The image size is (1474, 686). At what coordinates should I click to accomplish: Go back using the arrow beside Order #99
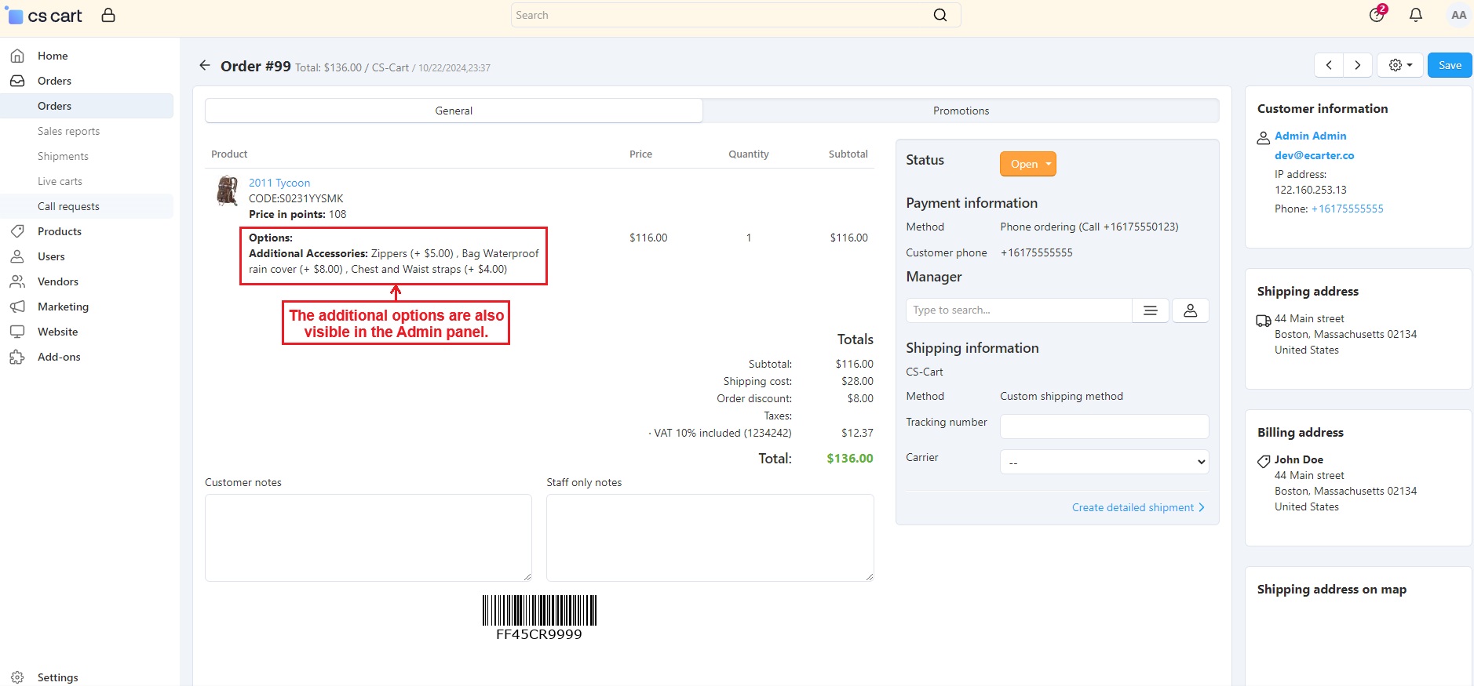[205, 66]
